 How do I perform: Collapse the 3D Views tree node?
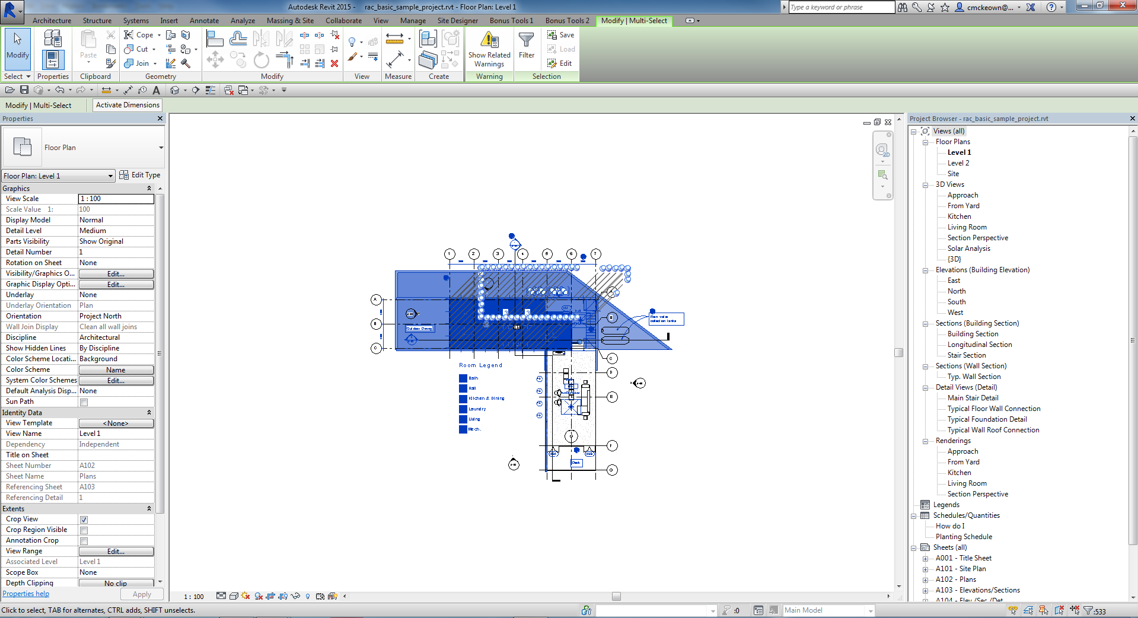pyautogui.click(x=925, y=185)
